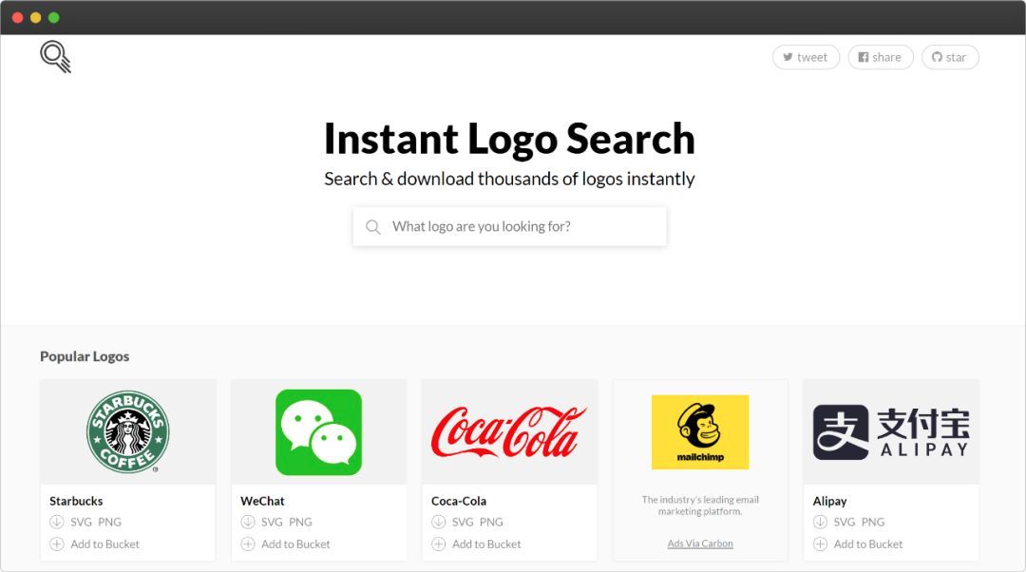Add WeChat to Bucket
Image resolution: width=1026 pixels, height=572 pixels.
295,543
